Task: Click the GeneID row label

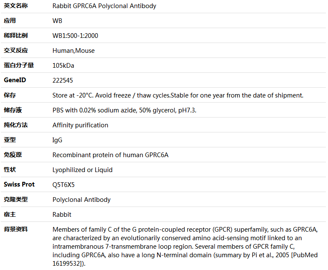Action: 15,80
